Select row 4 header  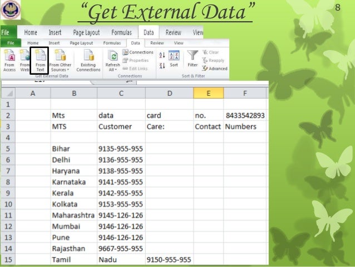(8, 138)
